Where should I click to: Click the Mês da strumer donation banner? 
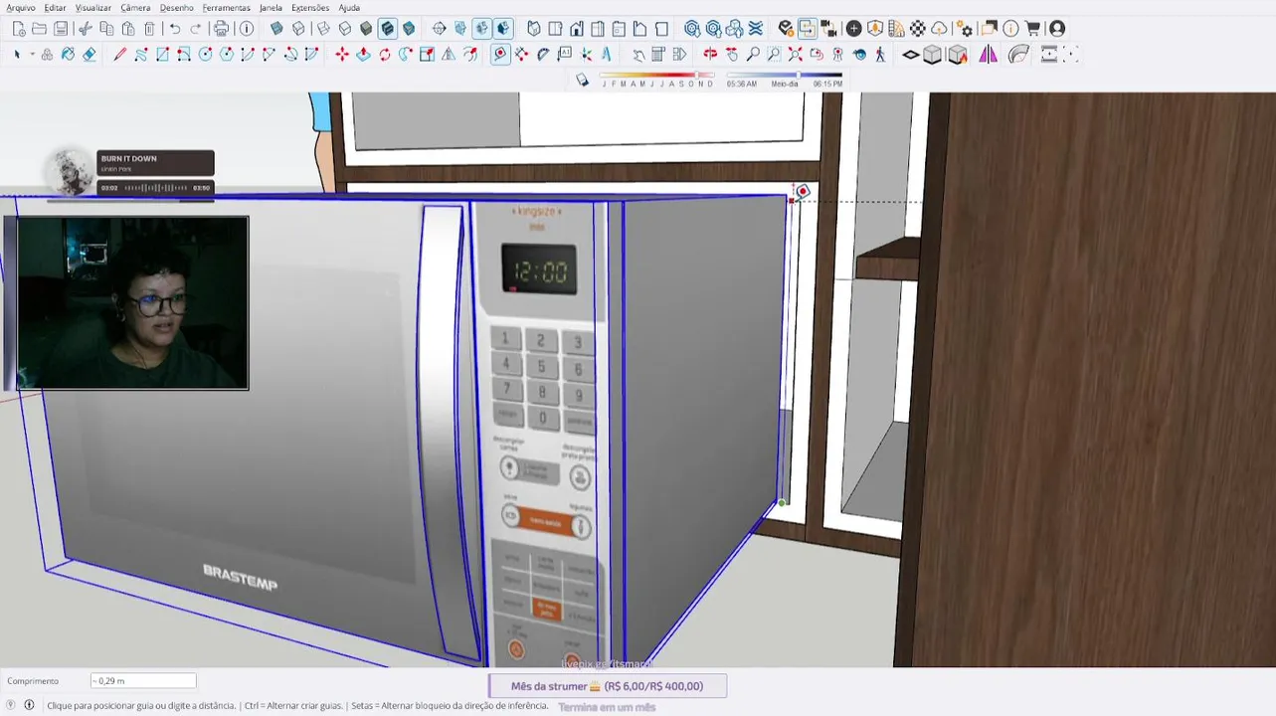pos(607,686)
